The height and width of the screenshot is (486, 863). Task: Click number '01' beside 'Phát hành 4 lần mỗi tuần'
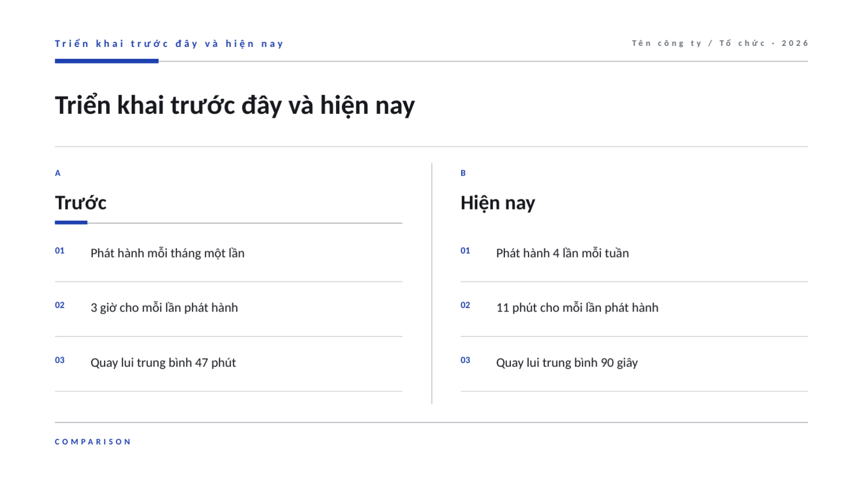point(466,251)
